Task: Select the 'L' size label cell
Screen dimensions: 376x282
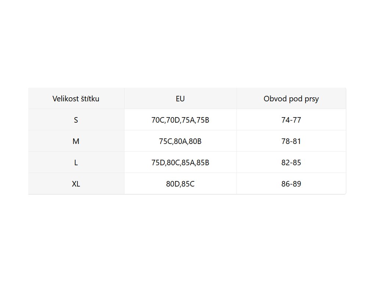Action: tap(76, 163)
